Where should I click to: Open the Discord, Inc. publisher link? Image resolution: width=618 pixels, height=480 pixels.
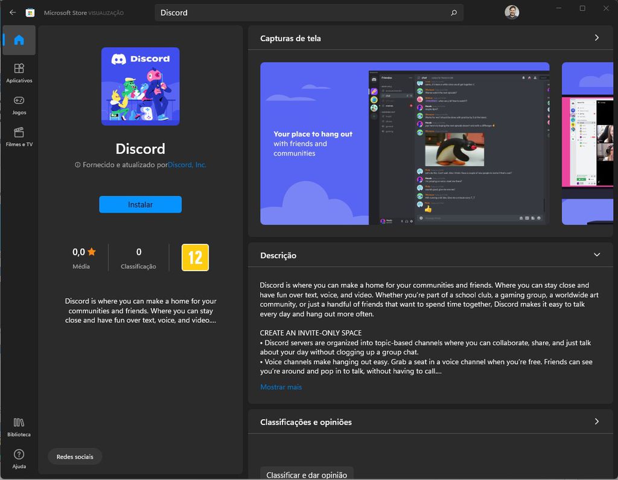point(187,165)
